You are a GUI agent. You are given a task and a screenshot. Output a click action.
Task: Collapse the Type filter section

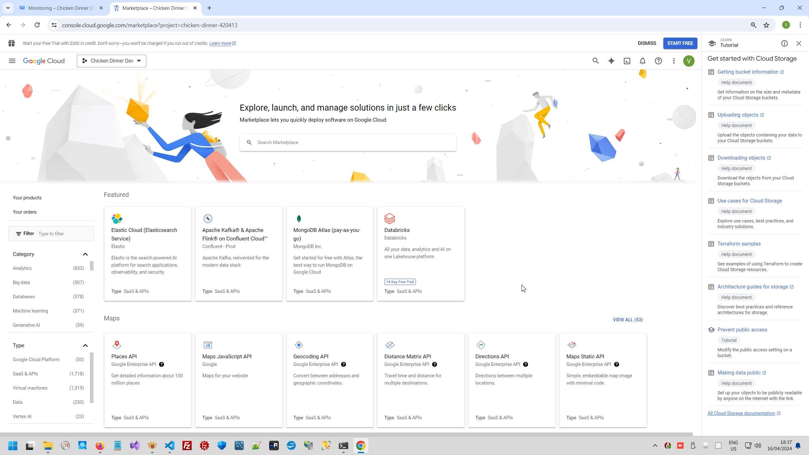coord(85,345)
